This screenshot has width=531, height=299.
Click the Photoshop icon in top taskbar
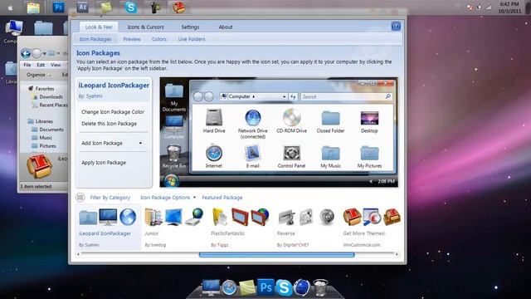click(59, 7)
